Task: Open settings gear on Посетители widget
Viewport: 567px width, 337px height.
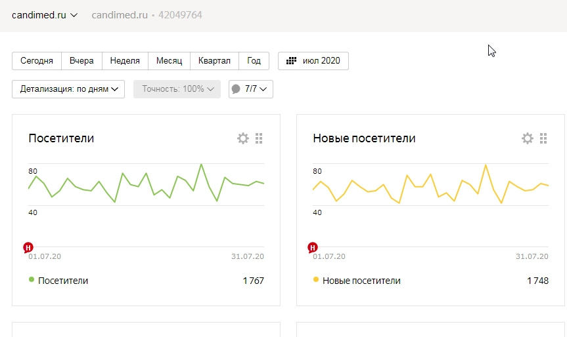Action: (x=243, y=138)
